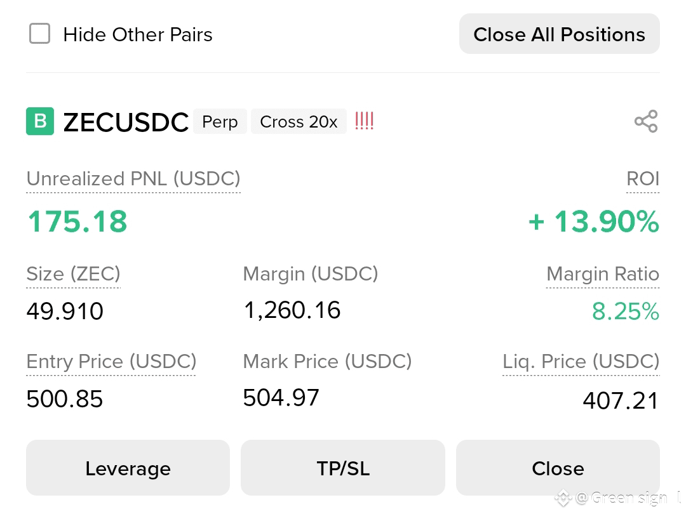
Task: Open the Cross 20x margin mode tag
Action: [299, 121]
